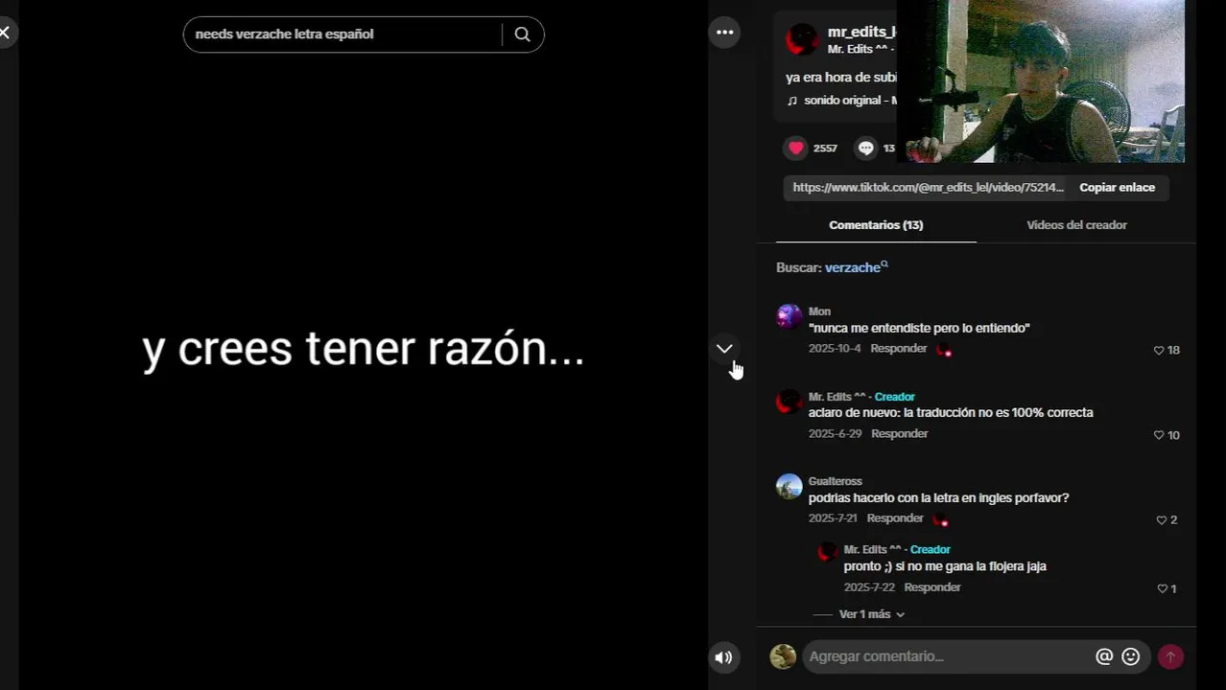Open Gualteross's profile avatar
Viewport: 1226px width, 690px height.
click(x=789, y=487)
